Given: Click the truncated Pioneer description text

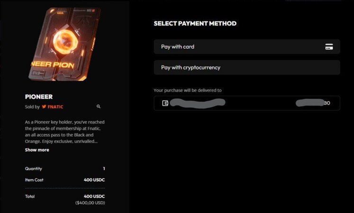Looking at the screenshot, I should [64, 132].
